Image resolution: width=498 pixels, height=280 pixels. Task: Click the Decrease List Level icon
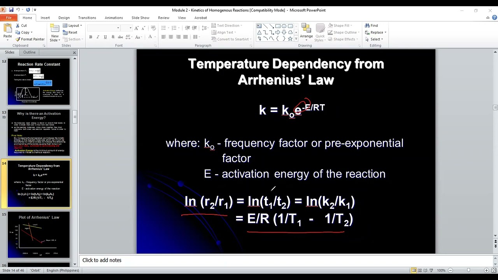[188, 28]
